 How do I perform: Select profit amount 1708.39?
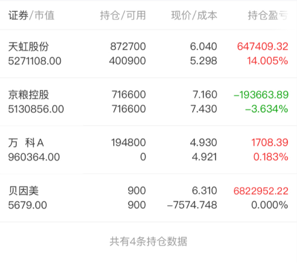[270, 142]
